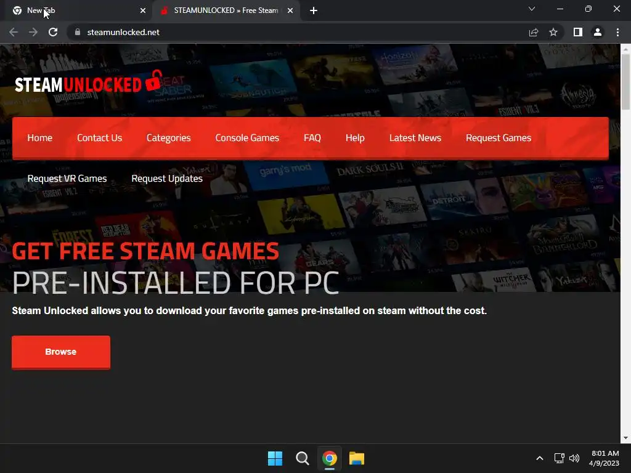Click the scrollbar down arrow
Viewport: 631px width, 473px height.
(625, 438)
